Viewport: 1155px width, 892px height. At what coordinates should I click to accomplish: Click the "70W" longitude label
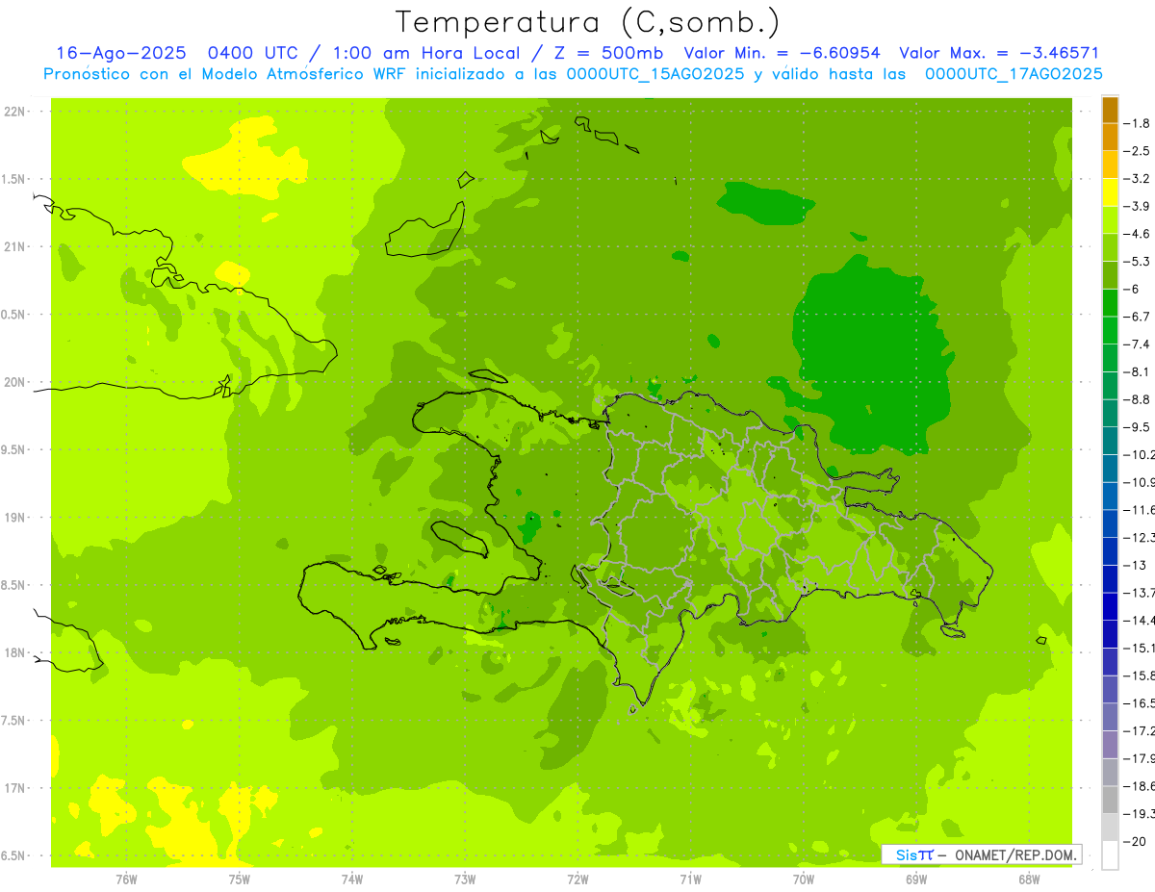[x=803, y=879]
